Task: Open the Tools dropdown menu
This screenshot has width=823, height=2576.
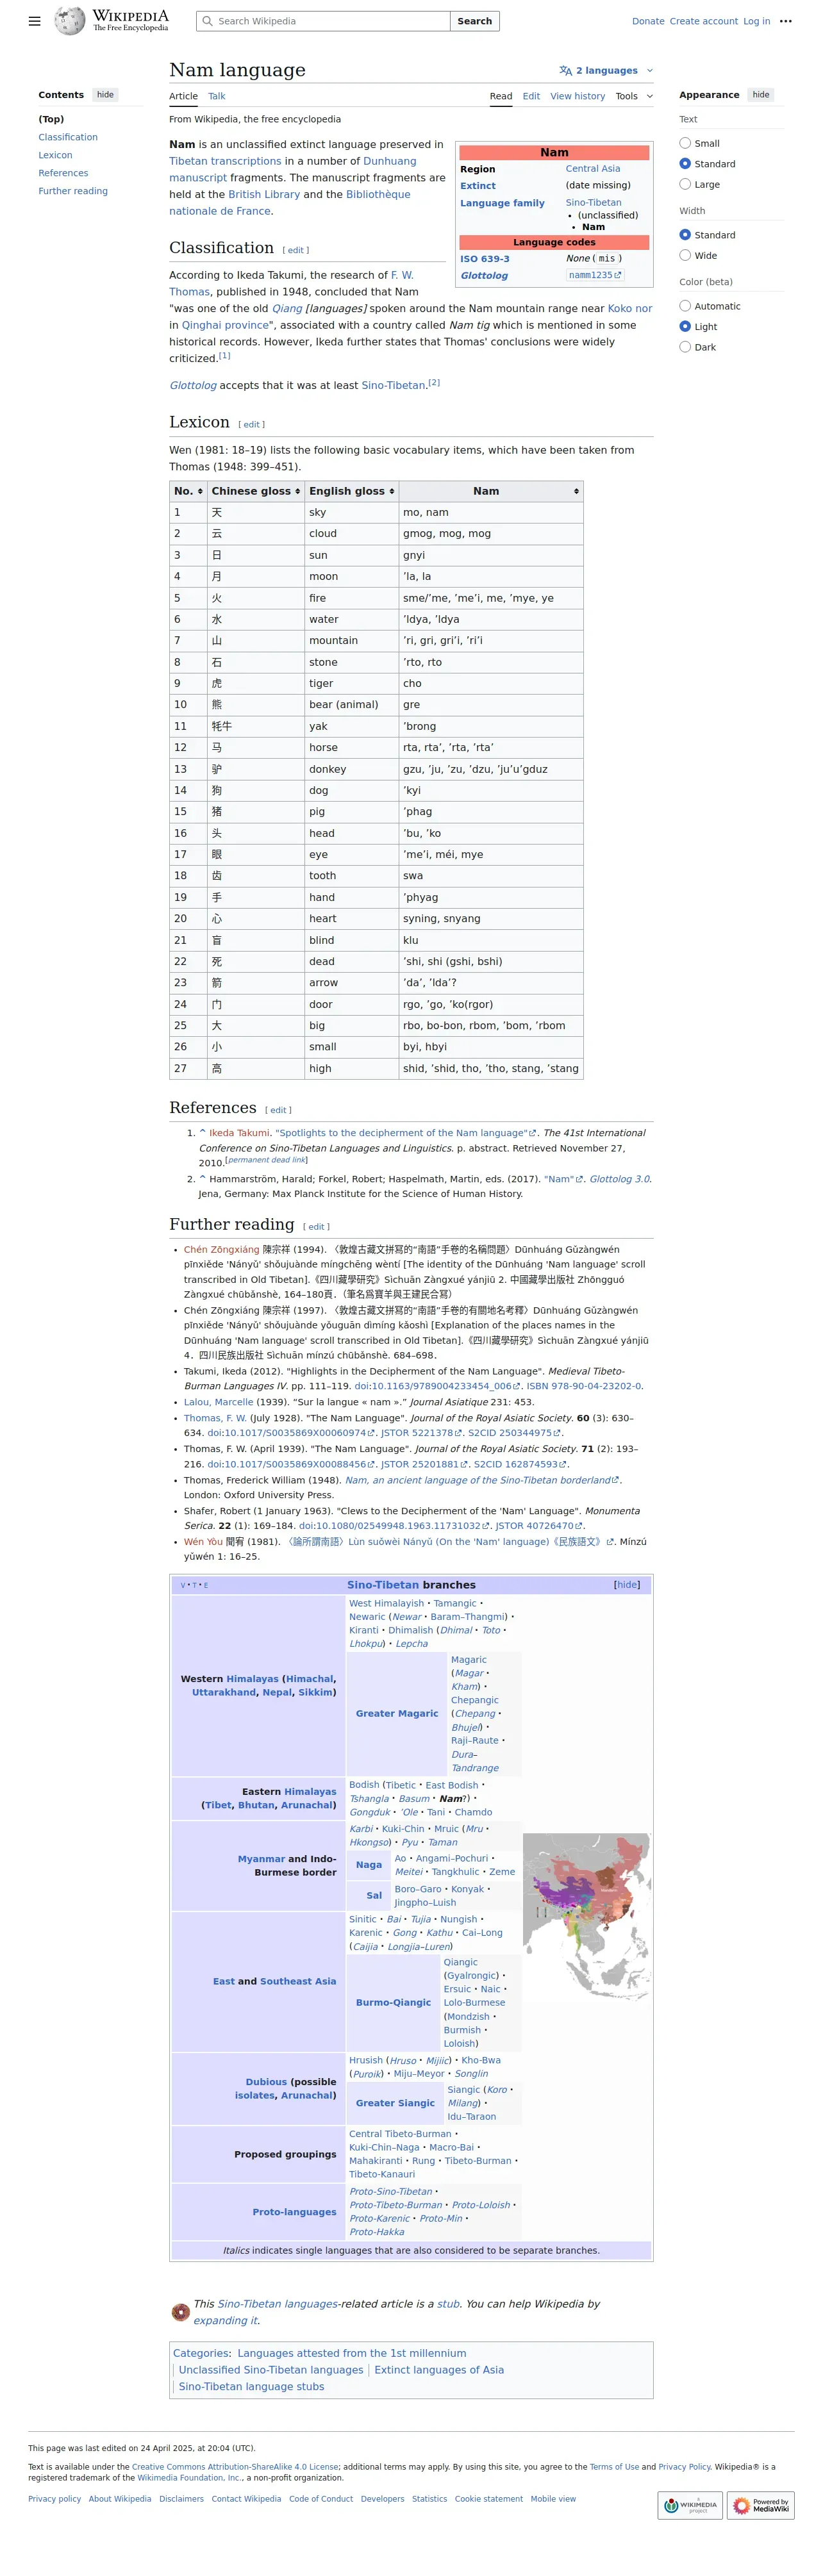Action: pos(634,96)
